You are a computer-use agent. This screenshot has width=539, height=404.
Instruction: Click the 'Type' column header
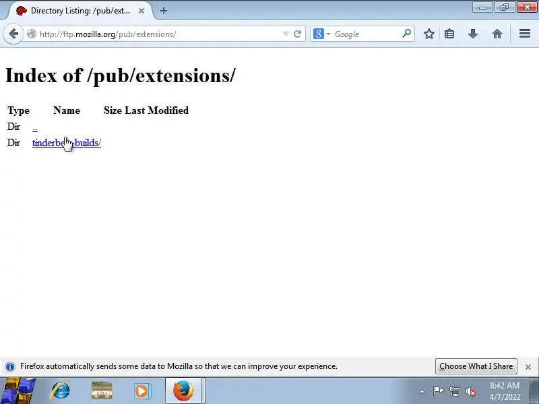tap(19, 110)
